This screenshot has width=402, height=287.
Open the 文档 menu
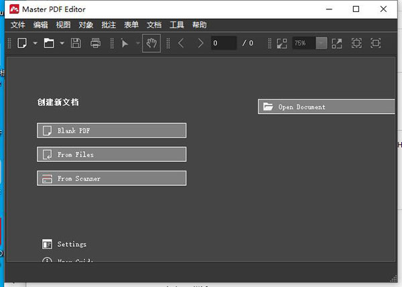(154, 25)
